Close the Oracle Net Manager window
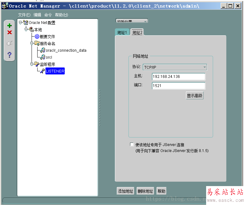The width and height of the screenshot is (244, 205). pos(238,6)
